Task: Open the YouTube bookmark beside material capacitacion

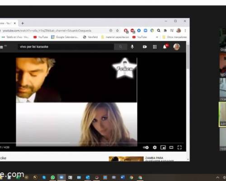Action: [140, 37]
